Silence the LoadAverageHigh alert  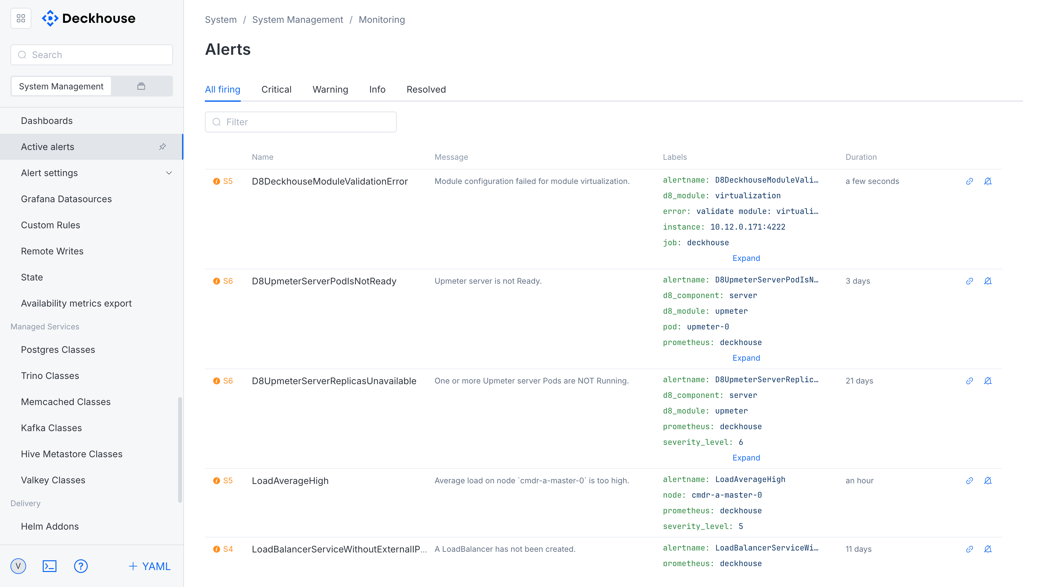pyautogui.click(x=988, y=480)
